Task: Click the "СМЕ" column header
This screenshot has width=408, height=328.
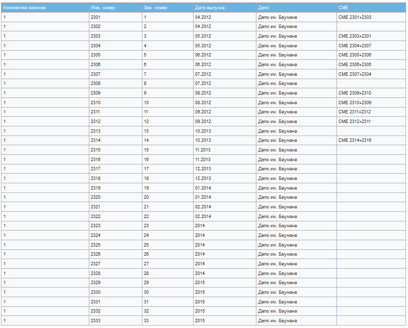Action: [343, 8]
